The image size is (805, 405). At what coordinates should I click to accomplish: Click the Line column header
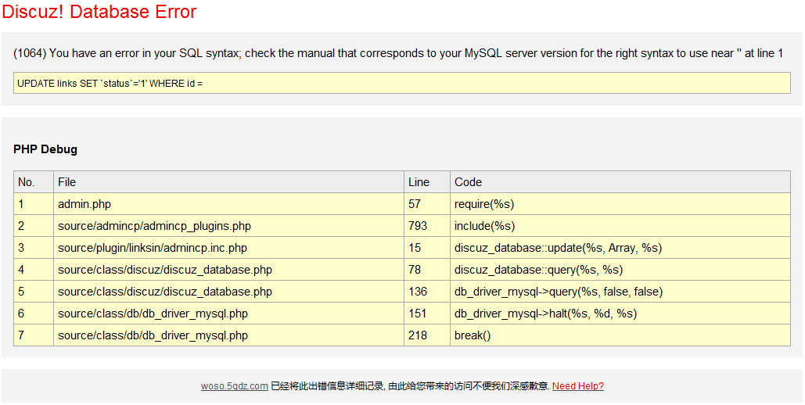419,182
